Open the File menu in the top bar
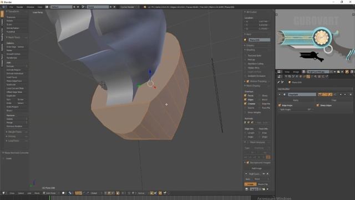The image size is (355, 200). tap(11, 7)
